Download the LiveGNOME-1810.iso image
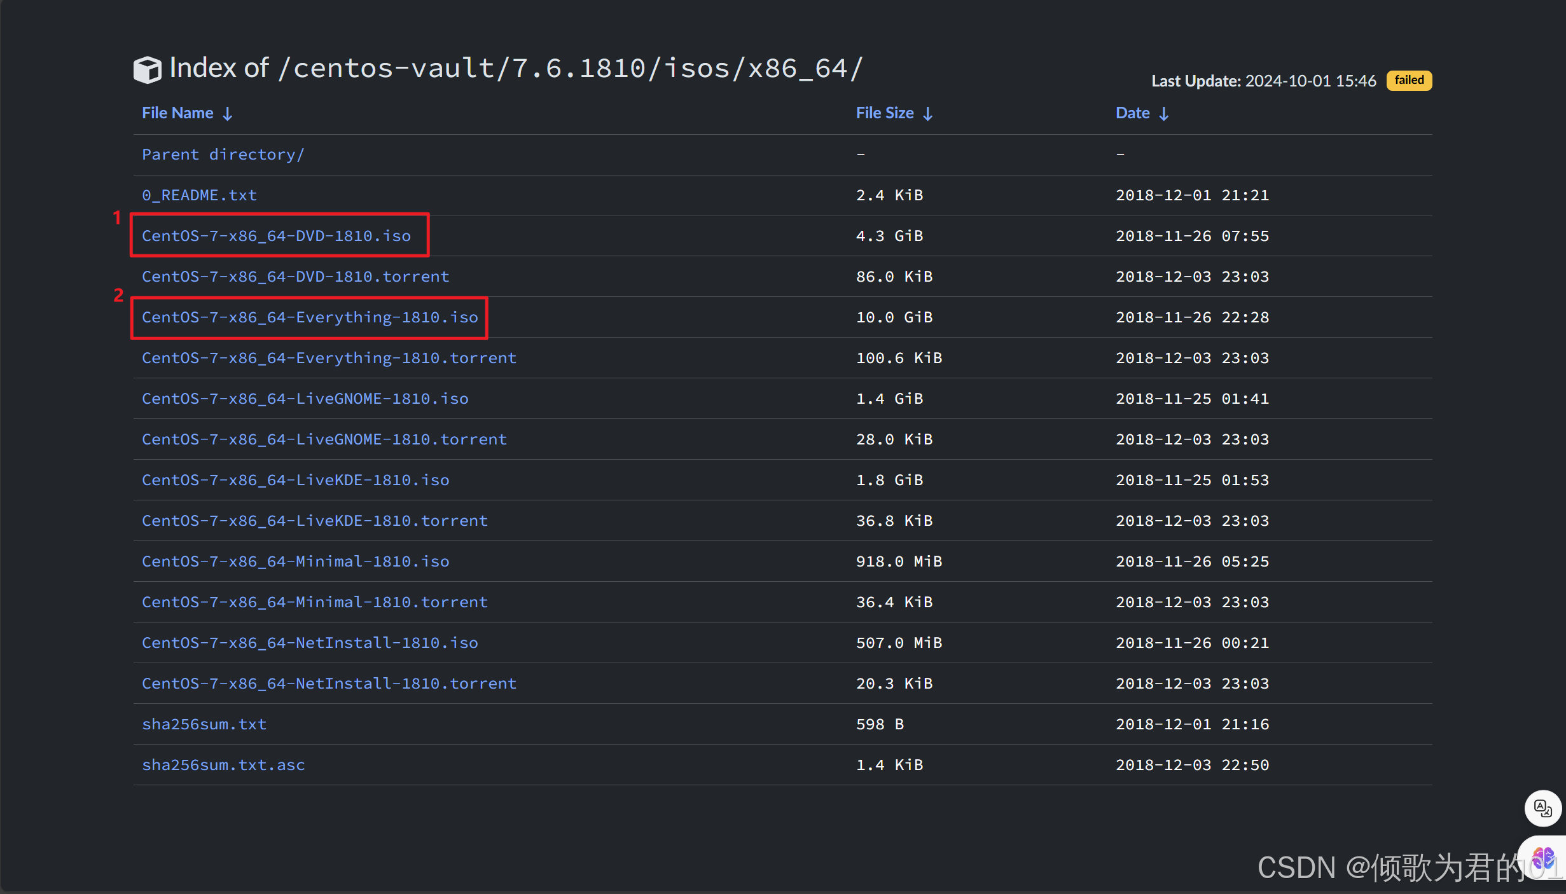The width and height of the screenshot is (1566, 894). tap(305, 399)
